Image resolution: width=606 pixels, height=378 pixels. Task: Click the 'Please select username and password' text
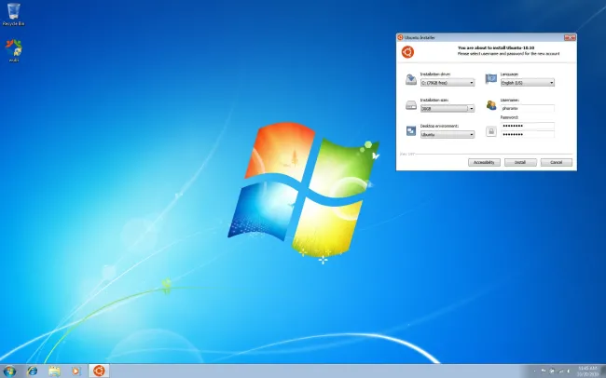click(508, 54)
